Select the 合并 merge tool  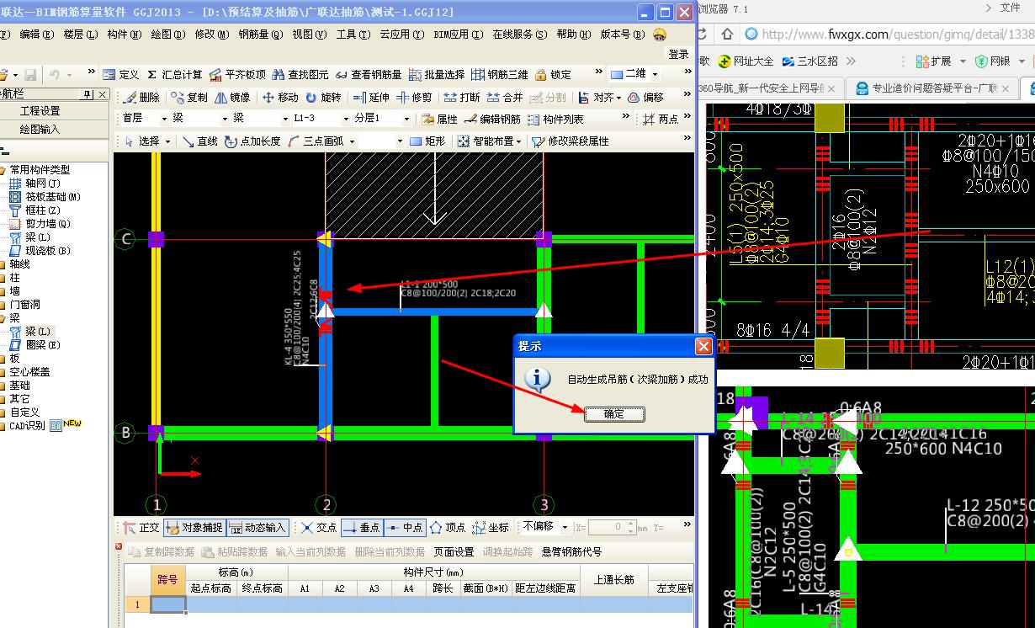coord(505,98)
